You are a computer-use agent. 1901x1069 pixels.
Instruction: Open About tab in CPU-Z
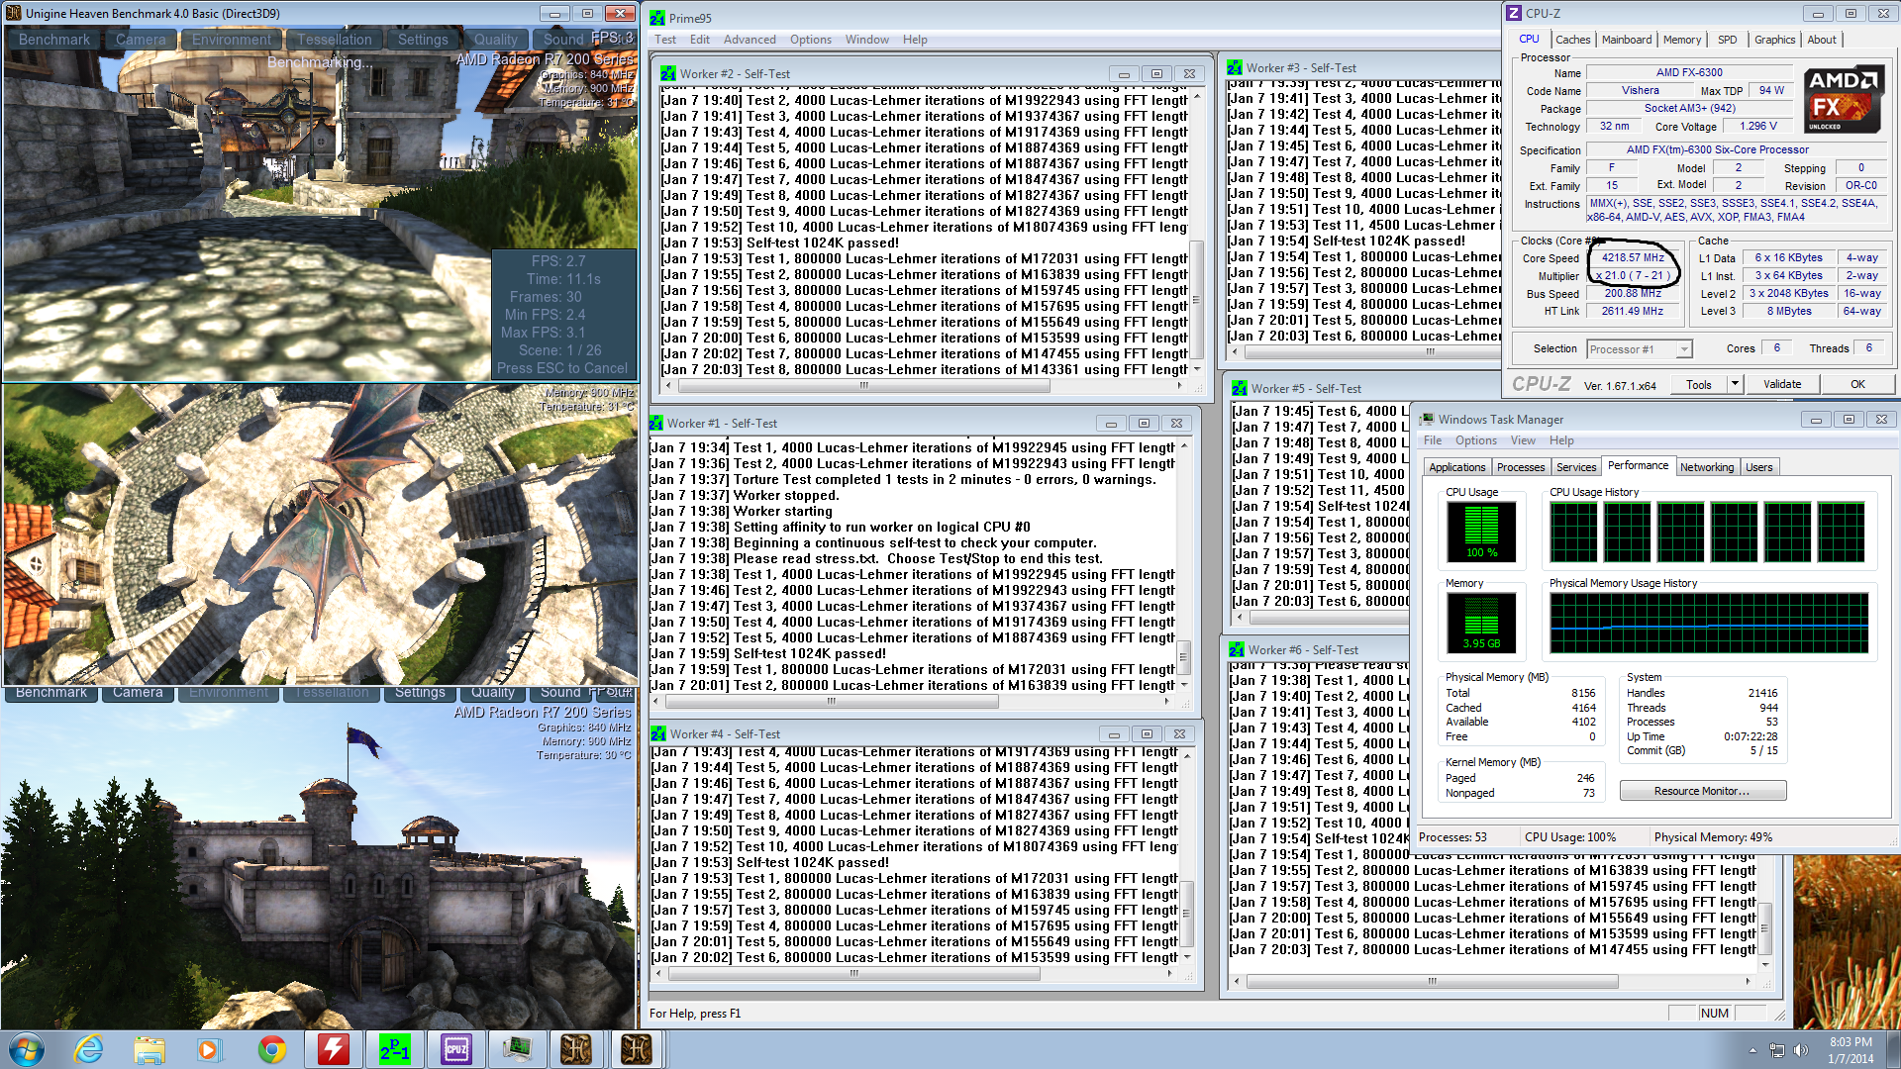pos(1822,40)
